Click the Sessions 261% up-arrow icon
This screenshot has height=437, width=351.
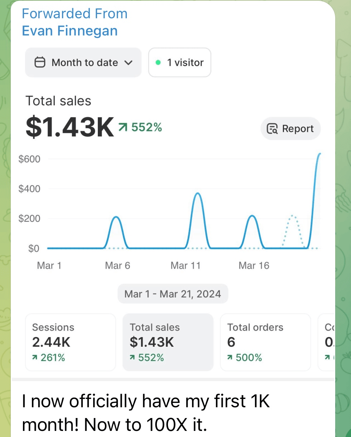coord(35,357)
